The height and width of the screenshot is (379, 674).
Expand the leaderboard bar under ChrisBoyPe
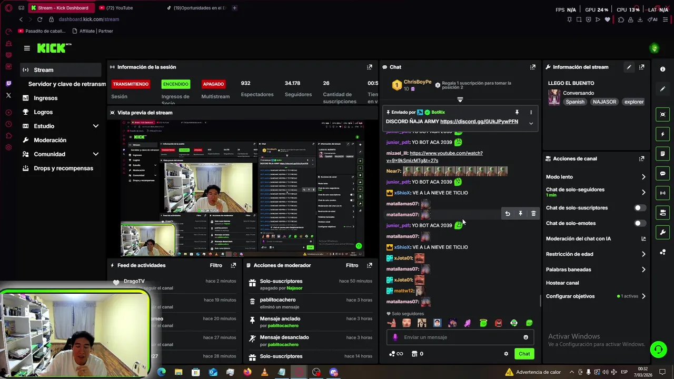pyautogui.click(x=460, y=99)
